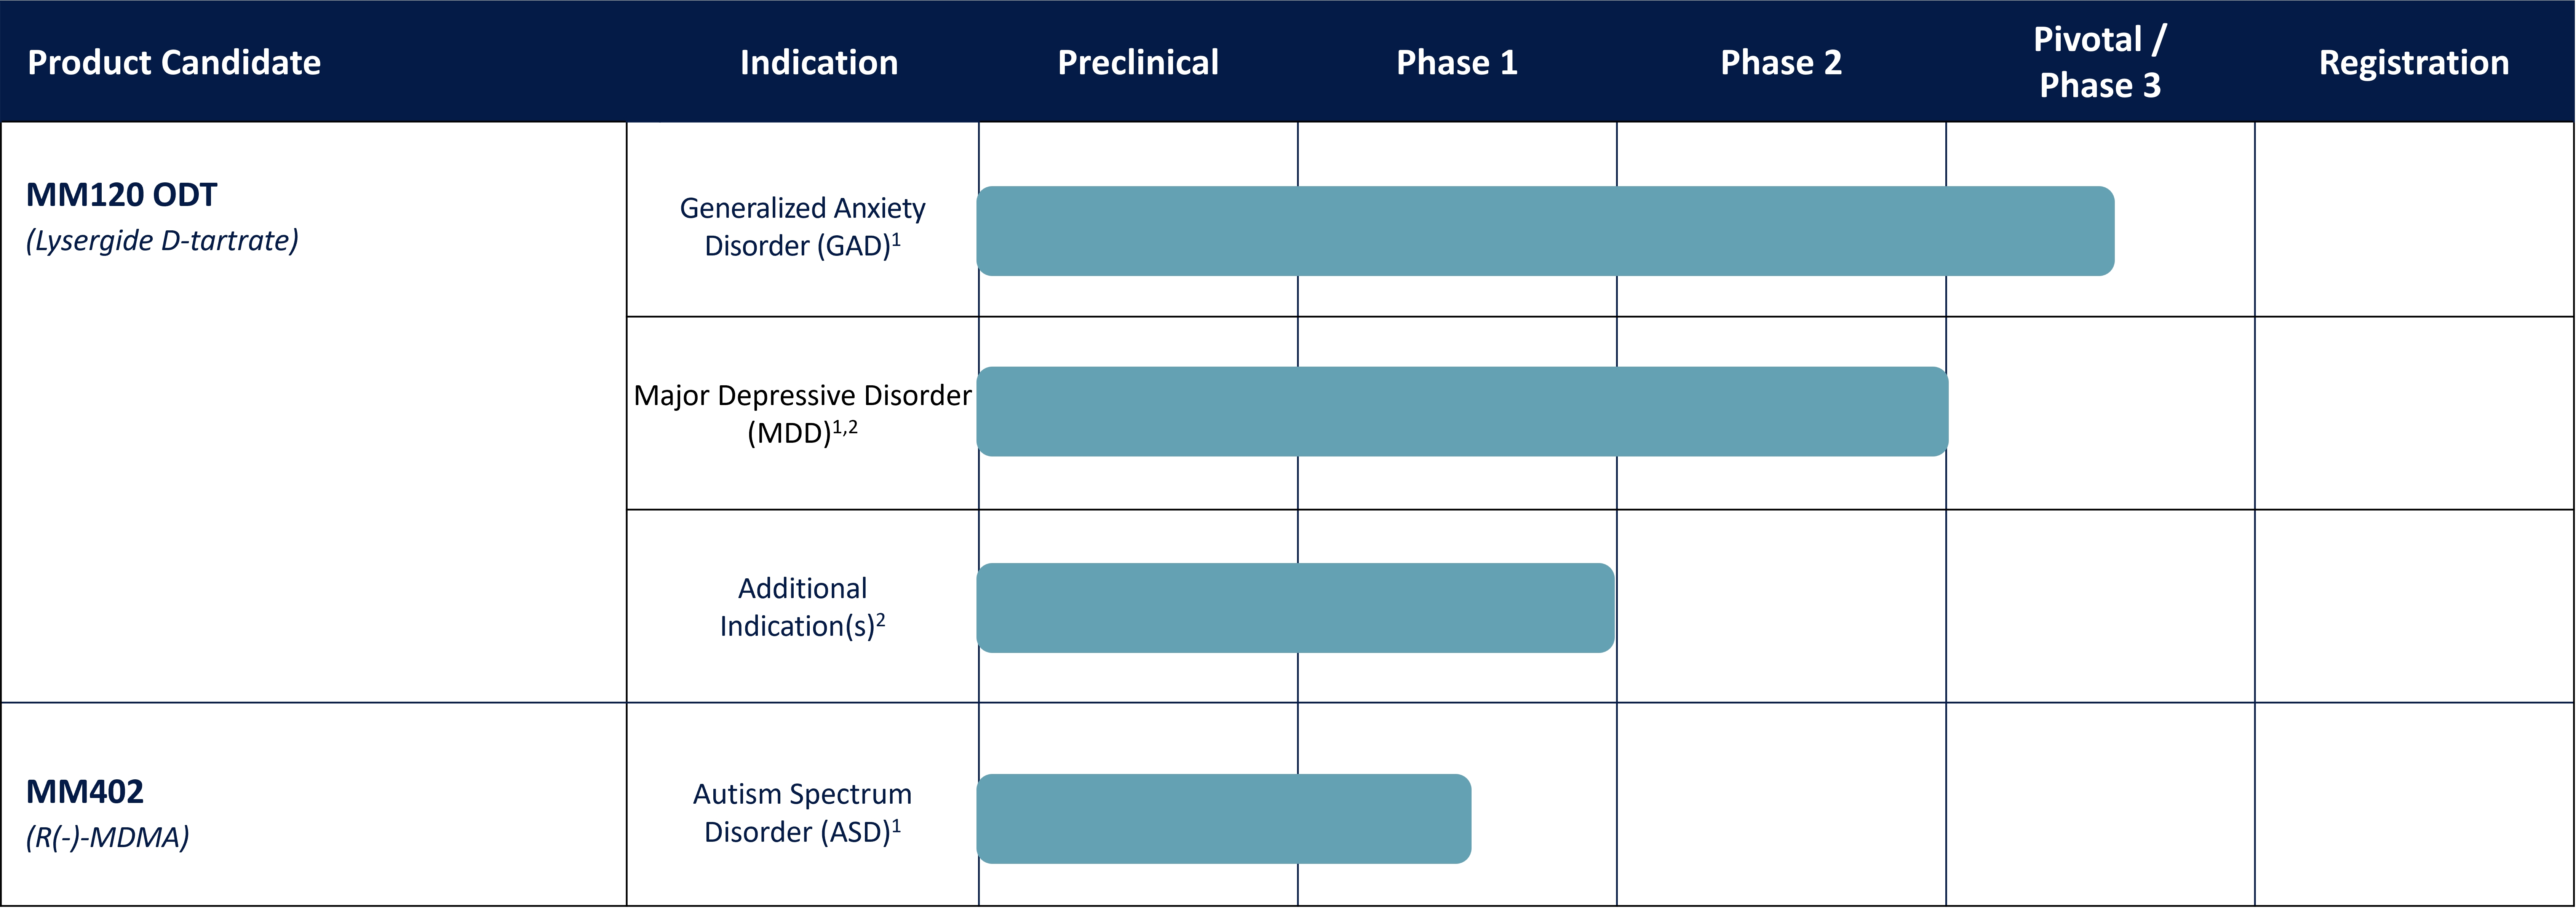The image size is (2576, 908).
Task: Select the Additional Indication(s) progress bar
Action: tap(1295, 608)
